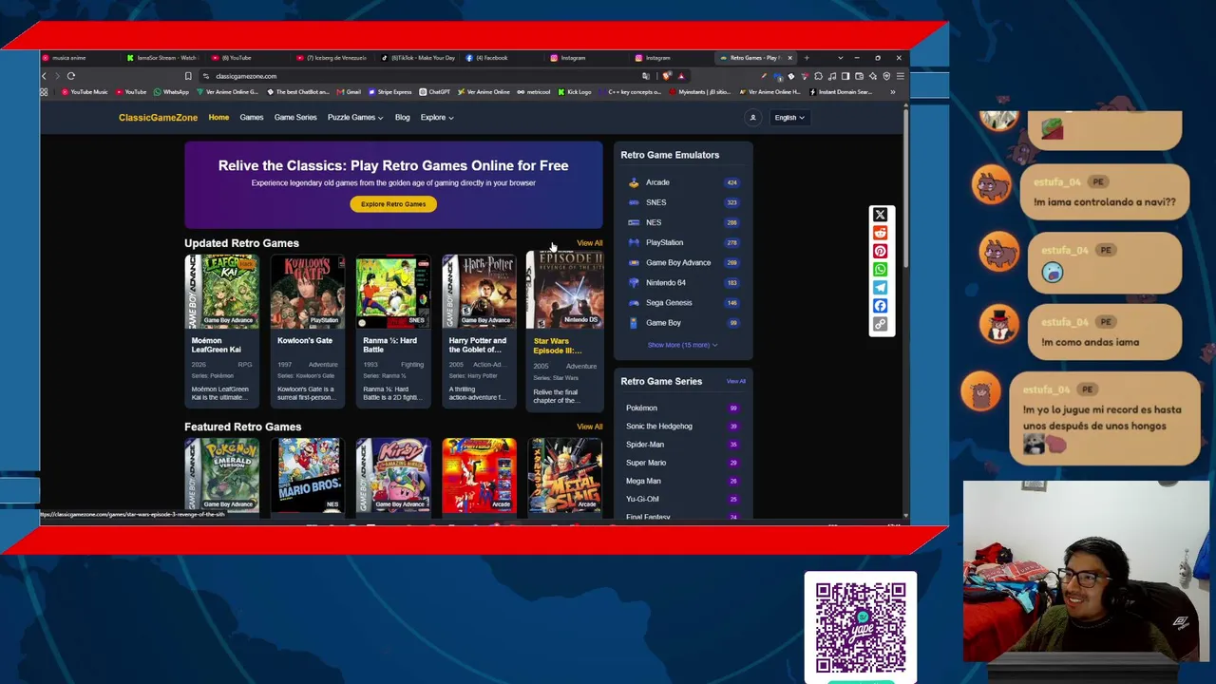The image size is (1216, 684).
Task: Switch to the IamaSor Stream tab
Action: coord(163,58)
